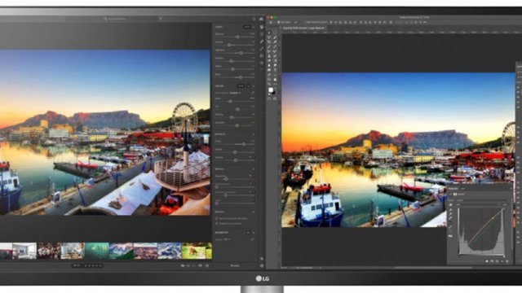The image size is (522, 293).
Task: Collapse the Detail section in Lightroom
Action: [x=254, y=169]
